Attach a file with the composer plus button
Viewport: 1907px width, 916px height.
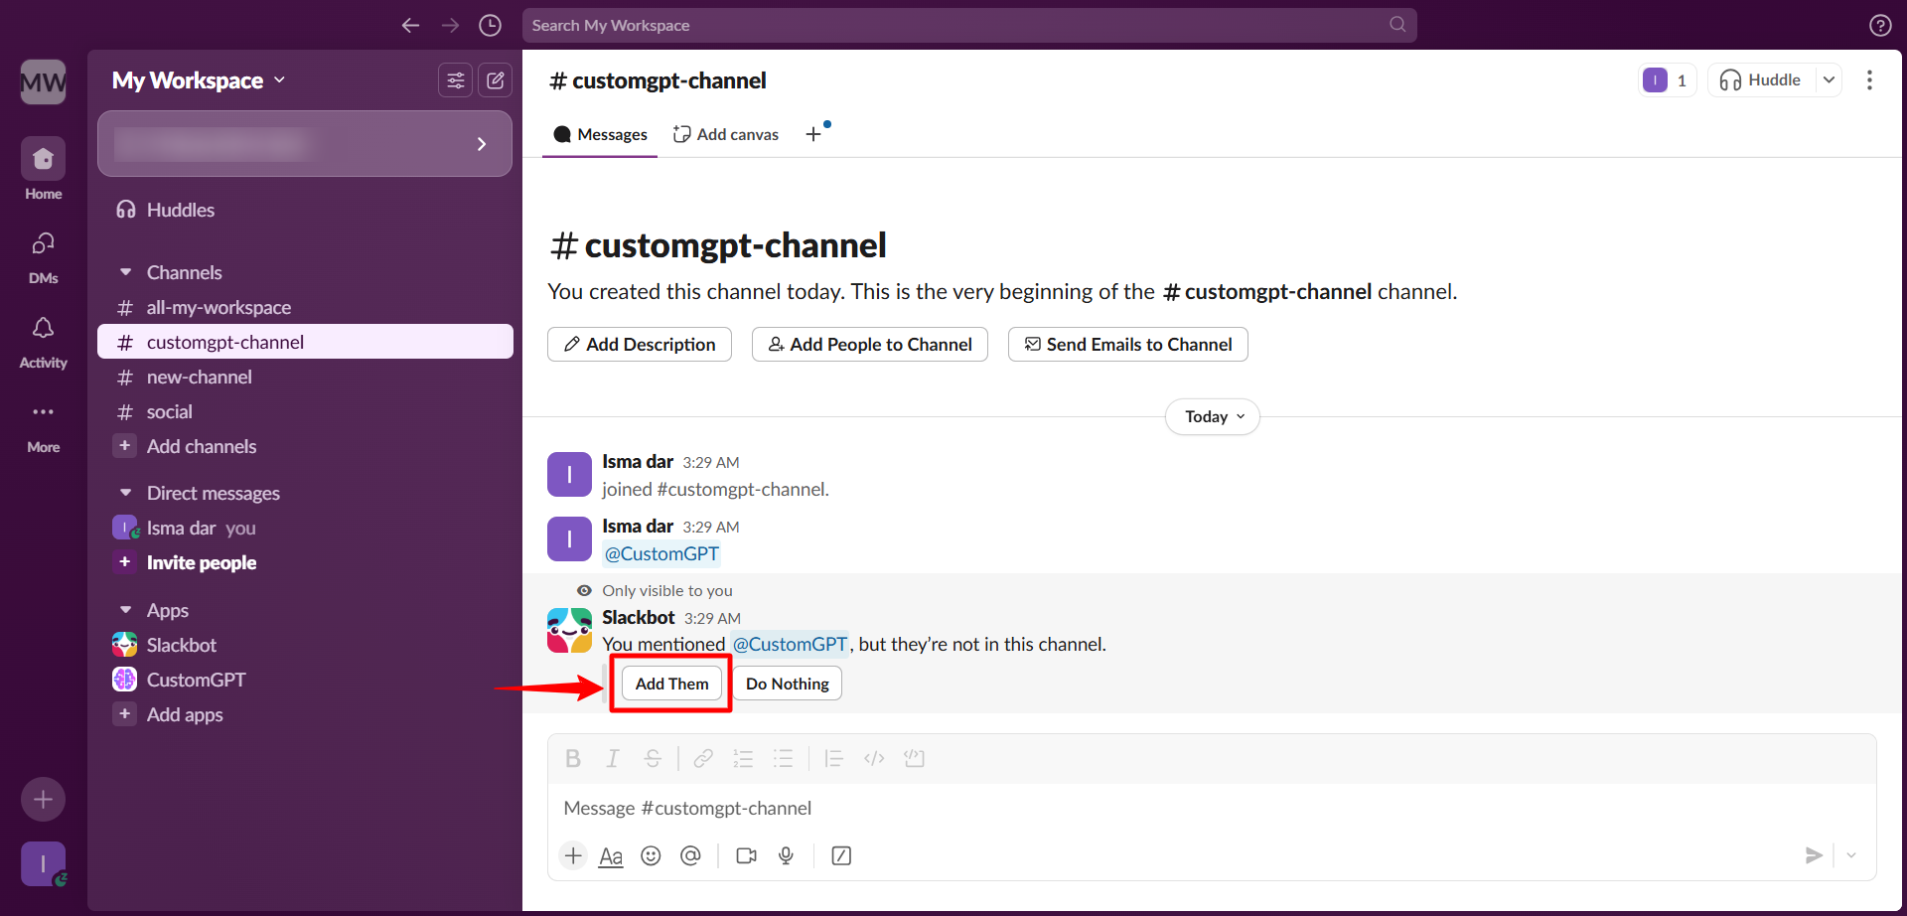click(x=573, y=855)
